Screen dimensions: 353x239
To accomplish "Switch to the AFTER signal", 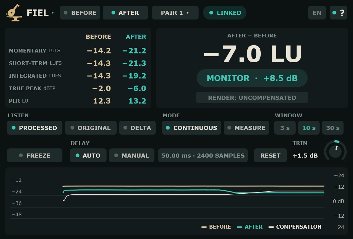I will pyautogui.click(x=125, y=13).
